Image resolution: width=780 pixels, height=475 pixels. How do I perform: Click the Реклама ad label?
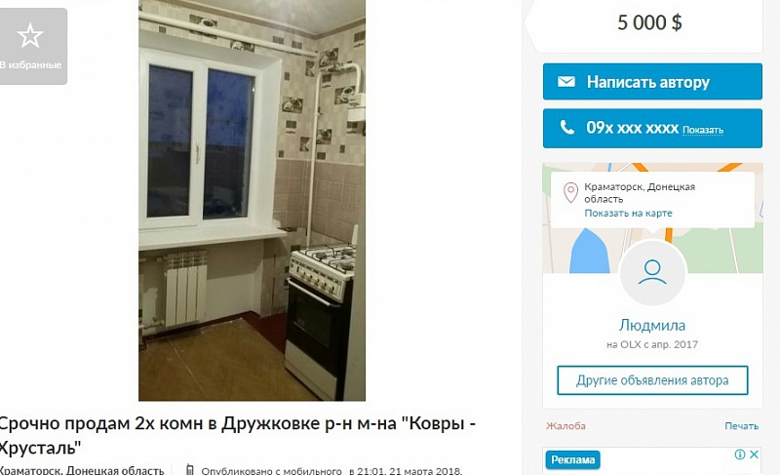tap(572, 459)
